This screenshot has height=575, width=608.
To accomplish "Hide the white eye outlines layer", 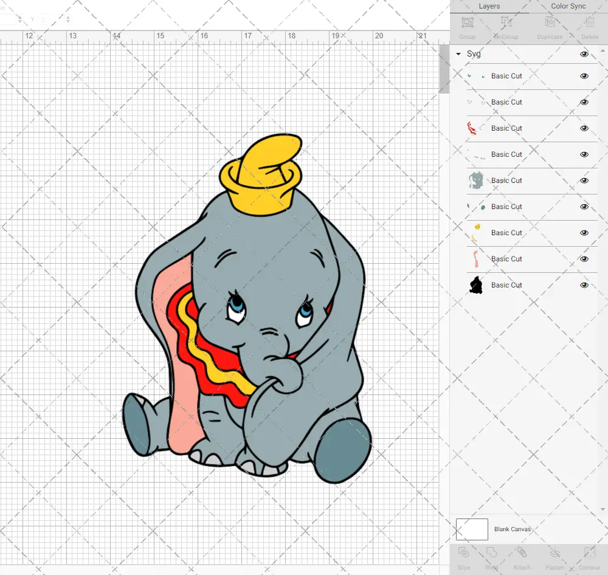I will click(584, 102).
